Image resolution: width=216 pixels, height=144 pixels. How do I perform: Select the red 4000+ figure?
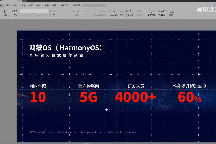[136, 97]
